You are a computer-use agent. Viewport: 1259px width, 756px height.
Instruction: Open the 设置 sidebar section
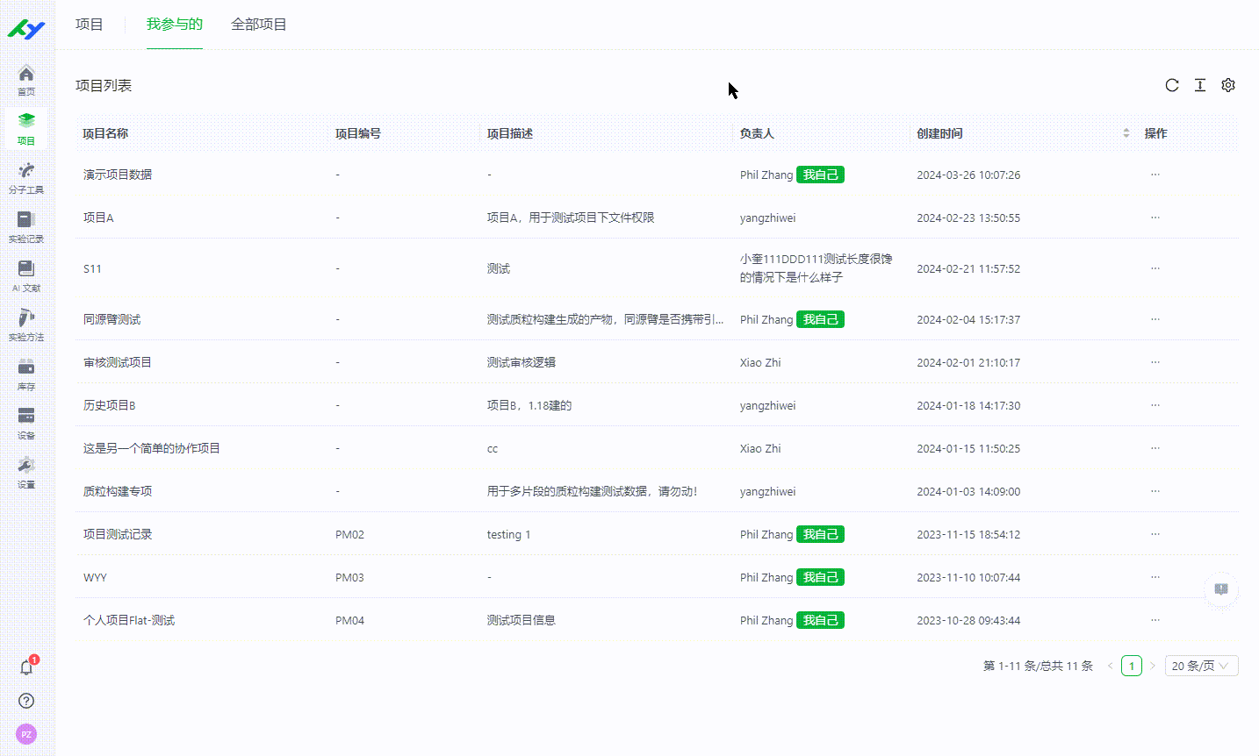(x=25, y=471)
